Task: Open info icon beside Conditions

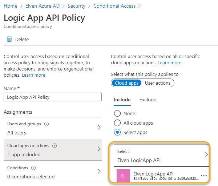Action: click(x=33, y=168)
